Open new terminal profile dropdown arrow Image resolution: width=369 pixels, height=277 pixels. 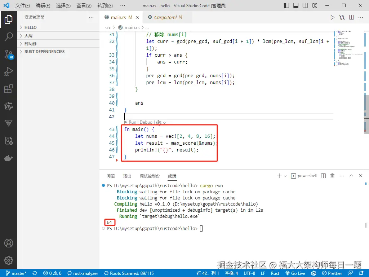pos(285,176)
